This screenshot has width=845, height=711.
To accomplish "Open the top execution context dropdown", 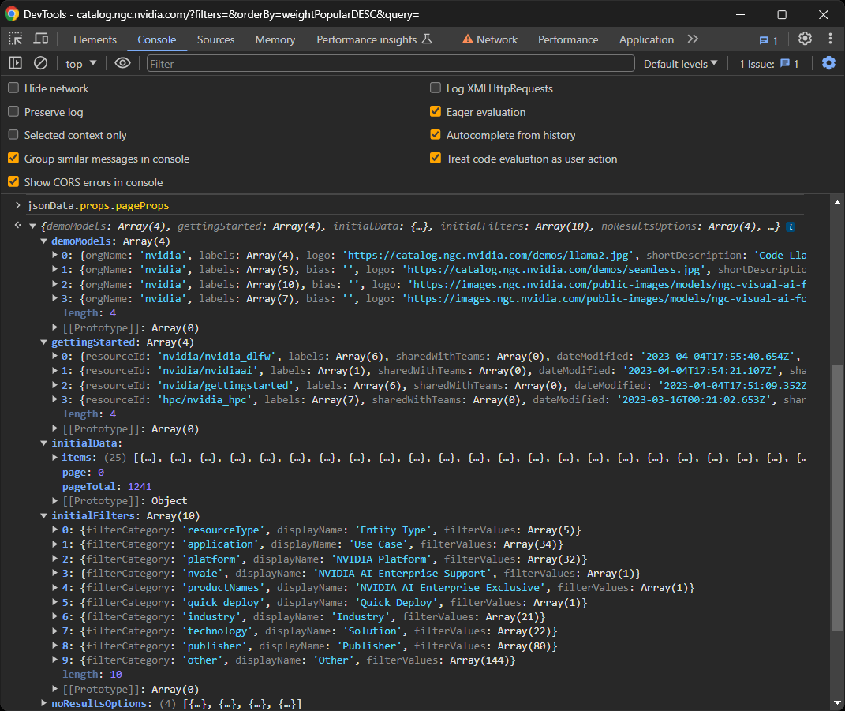I will pos(79,63).
